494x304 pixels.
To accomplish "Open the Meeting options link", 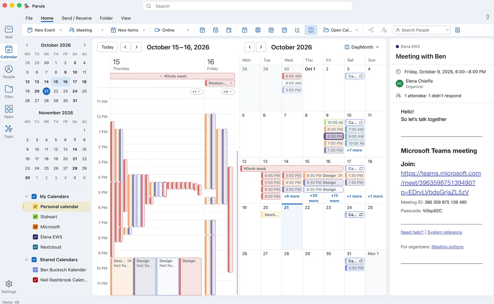I will coord(447,247).
